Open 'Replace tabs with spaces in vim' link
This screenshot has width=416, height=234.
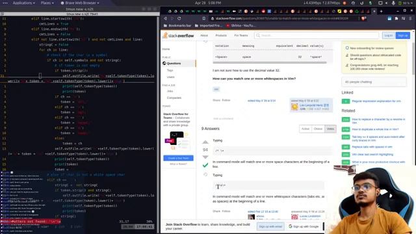(372, 147)
